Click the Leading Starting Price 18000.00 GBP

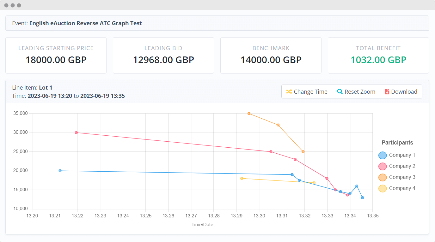56,60
